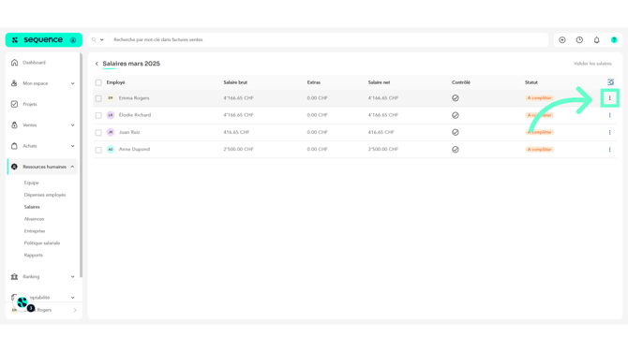Screen dimensions: 628x352
Task: Open three-dot menu for Juan Ruiz
Action: coord(609,132)
